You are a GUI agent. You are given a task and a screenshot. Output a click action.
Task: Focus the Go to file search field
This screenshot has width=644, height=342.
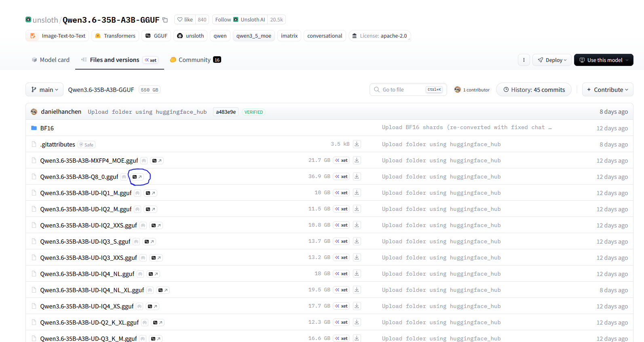[x=408, y=89]
